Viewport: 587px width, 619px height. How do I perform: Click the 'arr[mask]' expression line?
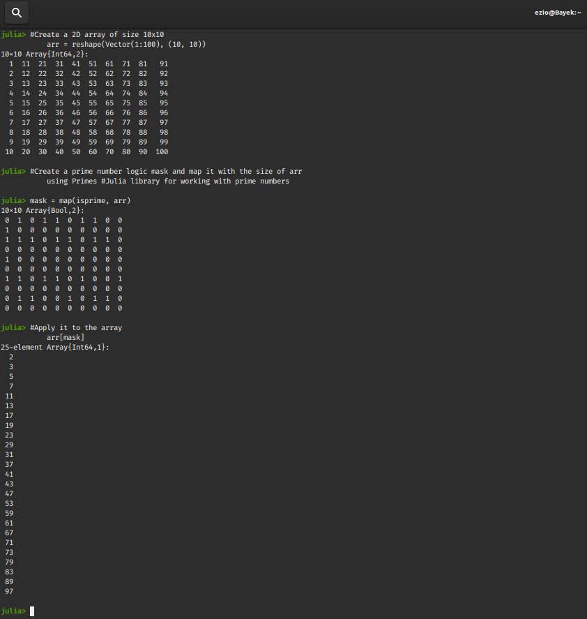[x=66, y=337]
